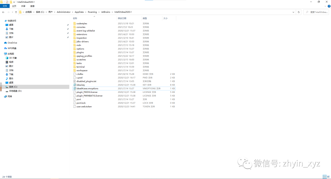
Task: Select plugin_PMINBATIS.license file
Action: (89, 96)
